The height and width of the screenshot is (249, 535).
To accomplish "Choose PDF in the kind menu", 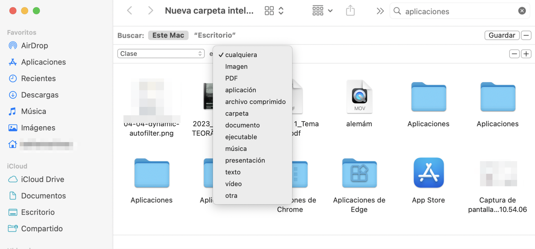I will pos(253,78).
